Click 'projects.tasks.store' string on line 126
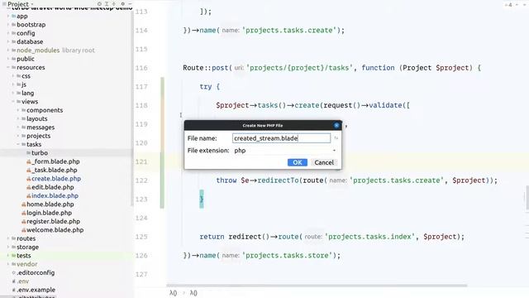Image resolution: width=529 pixels, height=298 pixels. tap(288, 256)
